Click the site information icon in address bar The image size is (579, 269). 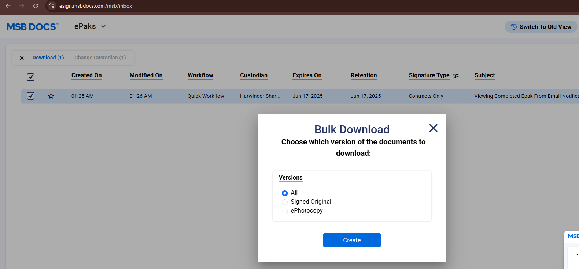(x=52, y=6)
